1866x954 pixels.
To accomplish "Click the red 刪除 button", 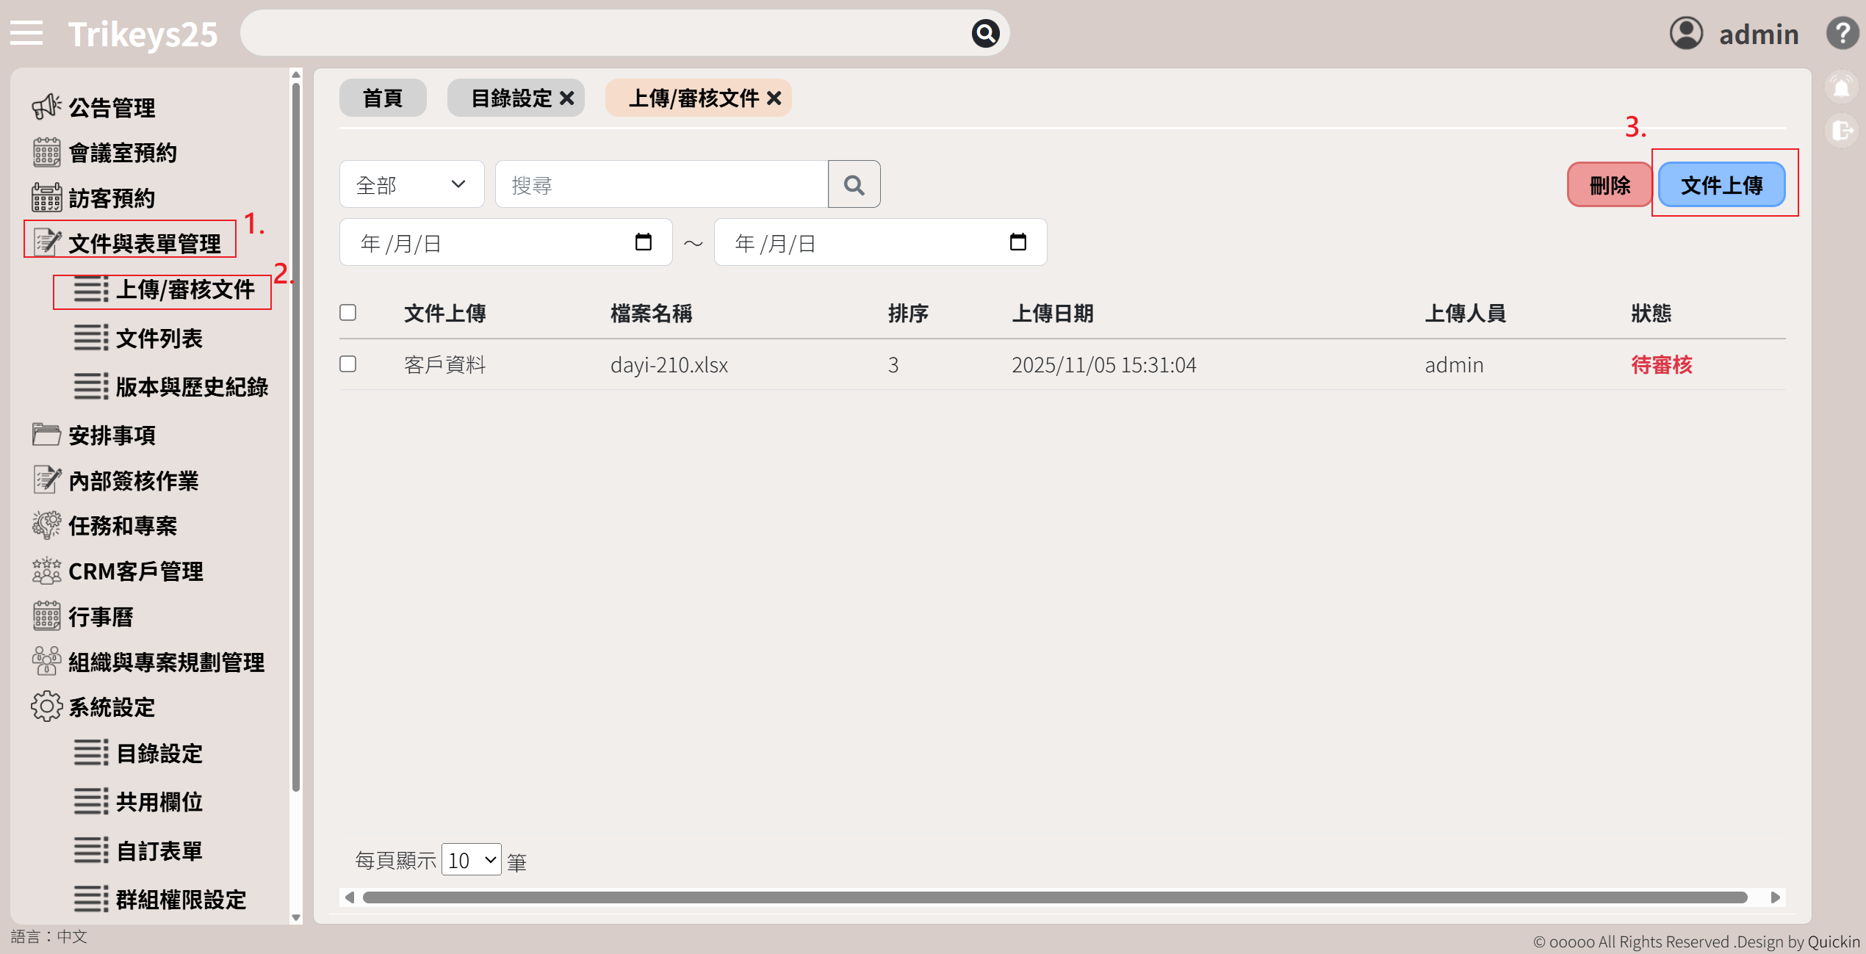I will point(1609,185).
